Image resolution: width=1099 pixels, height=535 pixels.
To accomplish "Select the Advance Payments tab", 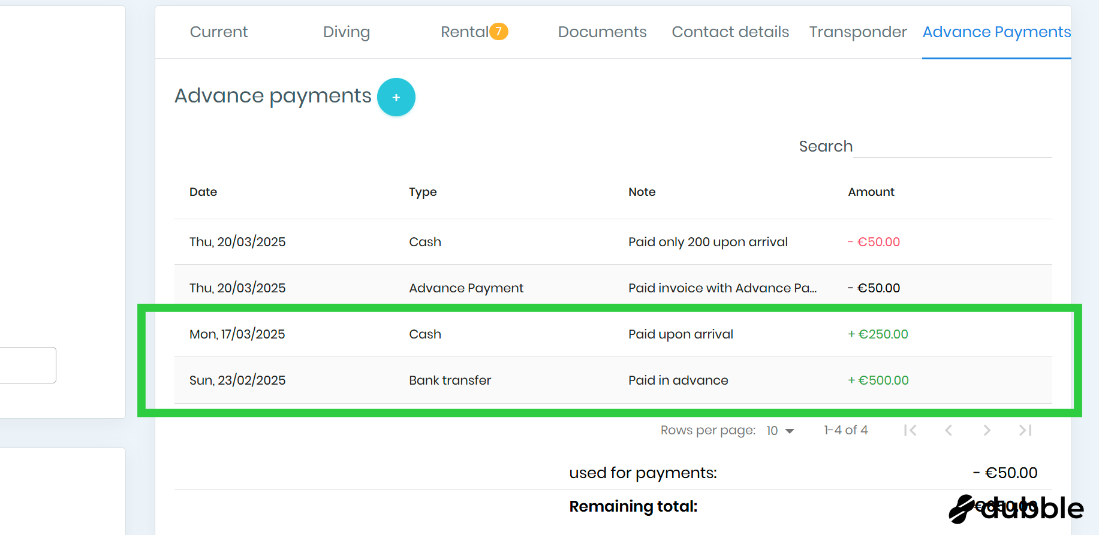I will 996,32.
